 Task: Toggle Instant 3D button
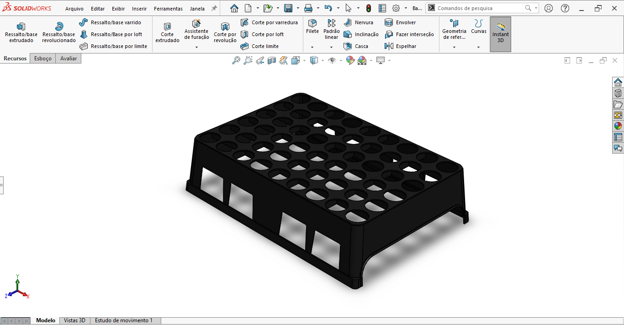coord(501,34)
